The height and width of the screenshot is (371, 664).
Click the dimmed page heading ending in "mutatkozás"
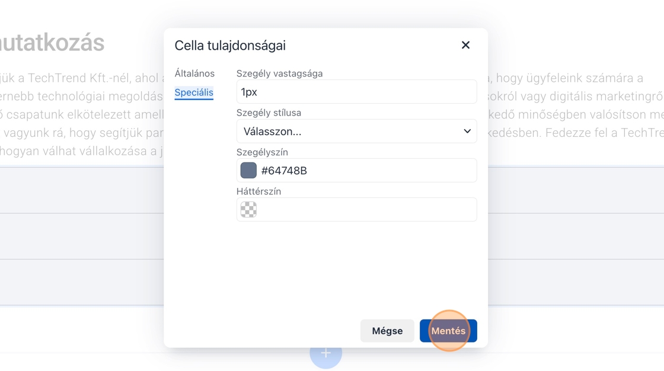tap(52, 43)
